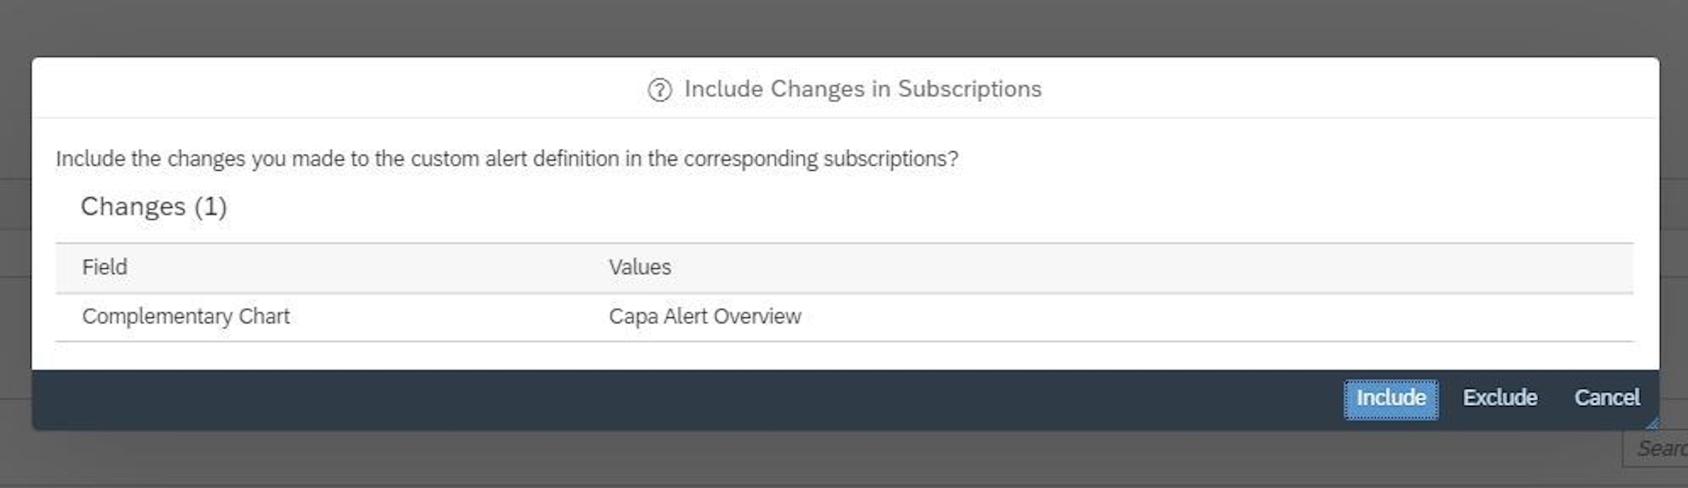The width and height of the screenshot is (1688, 488).
Task: Click the Values column header
Action: (640, 267)
